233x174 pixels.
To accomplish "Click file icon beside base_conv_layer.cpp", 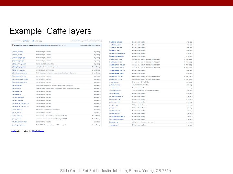I will (12, 64).
